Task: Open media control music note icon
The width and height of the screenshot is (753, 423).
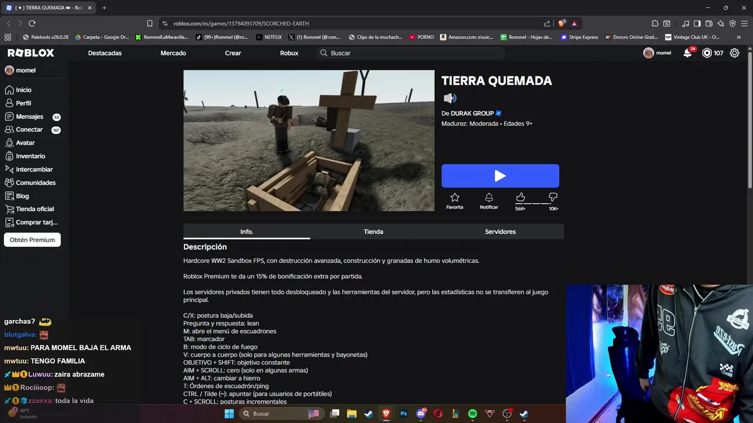Action: tap(685, 23)
